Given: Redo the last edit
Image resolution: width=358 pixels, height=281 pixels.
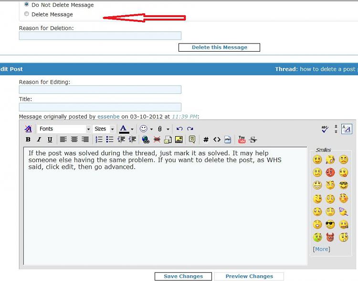Looking at the screenshot, I should point(190,129).
